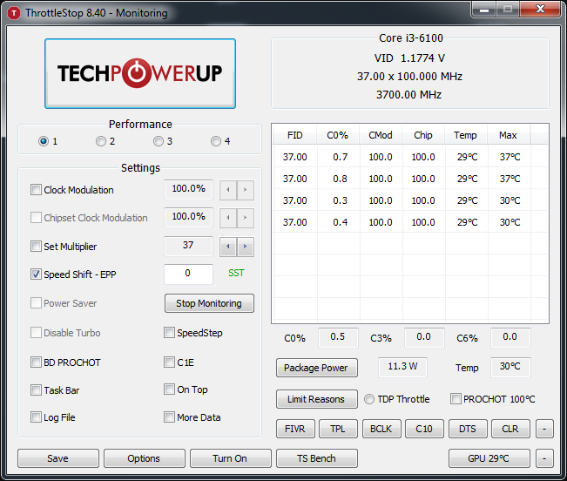
Task: Click the Save button
Action: (x=58, y=458)
